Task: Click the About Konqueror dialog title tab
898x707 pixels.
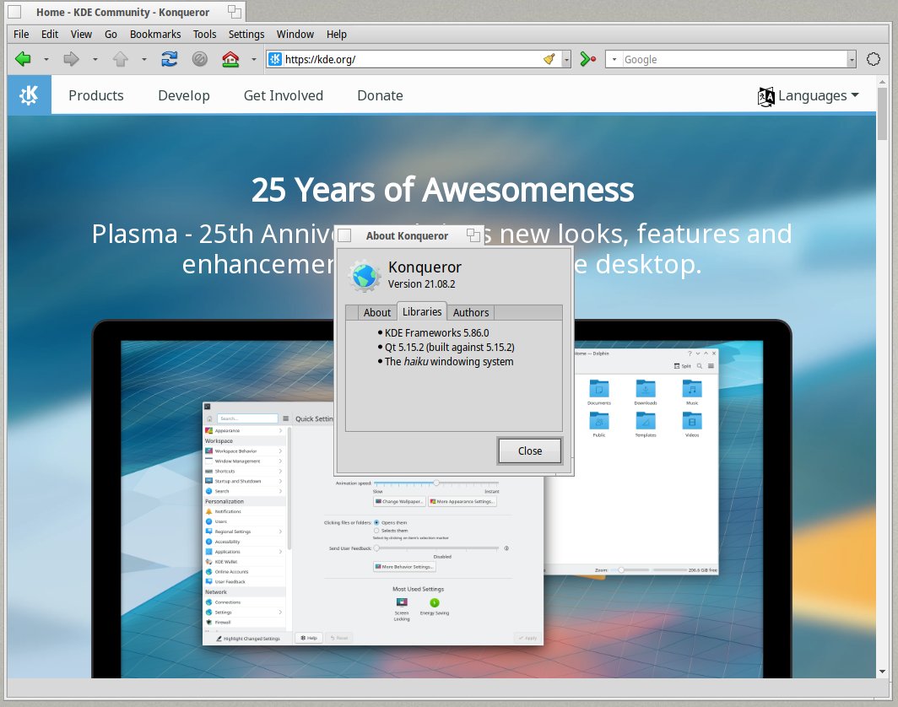Action: [407, 236]
